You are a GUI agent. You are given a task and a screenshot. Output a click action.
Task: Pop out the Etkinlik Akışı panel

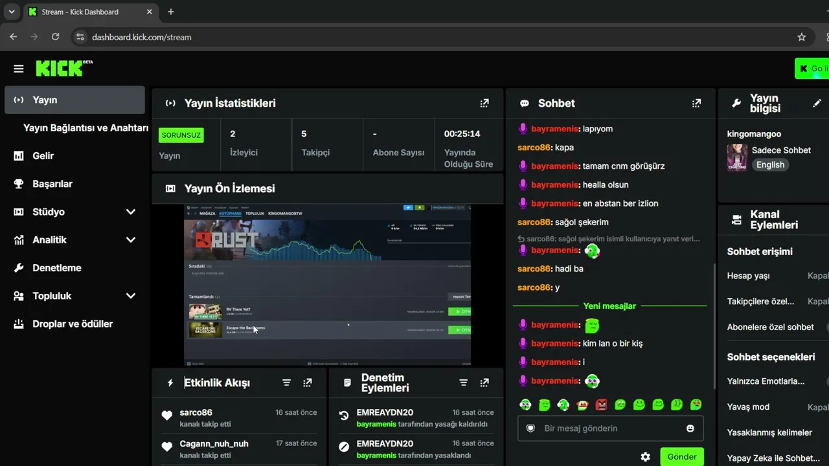click(x=308, y=383)
